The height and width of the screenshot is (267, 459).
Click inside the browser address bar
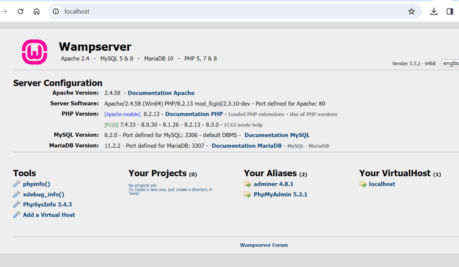pyautogui.click(x=134, y=12)
